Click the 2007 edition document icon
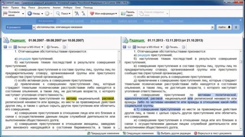 [6, 40]
